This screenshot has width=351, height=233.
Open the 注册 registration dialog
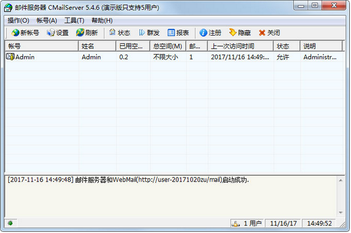tap(210, 33)
